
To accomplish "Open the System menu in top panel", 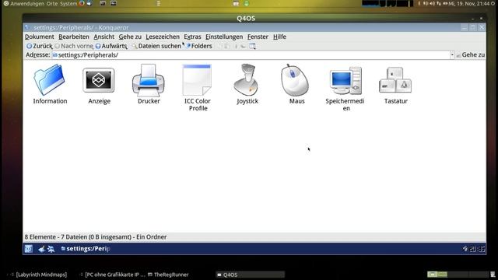I will pyautogui.click(x=68, y=4).
